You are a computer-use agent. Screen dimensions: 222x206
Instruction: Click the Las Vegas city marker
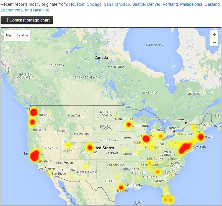point(57,163)
